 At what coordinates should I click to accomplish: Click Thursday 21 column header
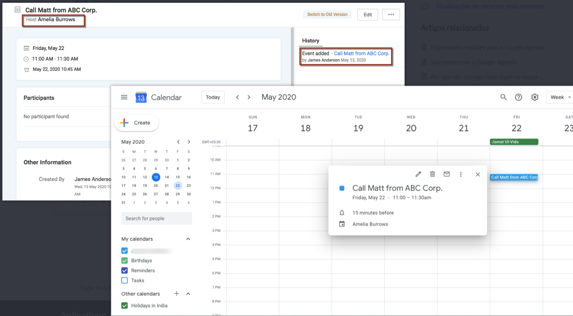(464, 125)
